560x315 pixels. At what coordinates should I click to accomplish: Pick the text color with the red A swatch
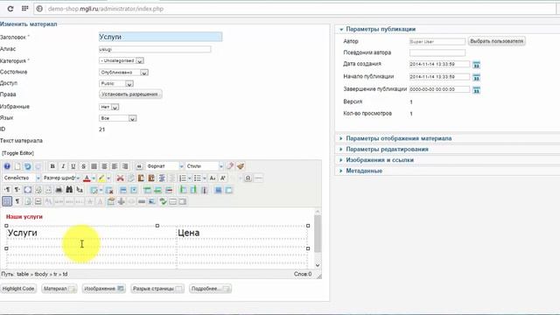point(87,178)
